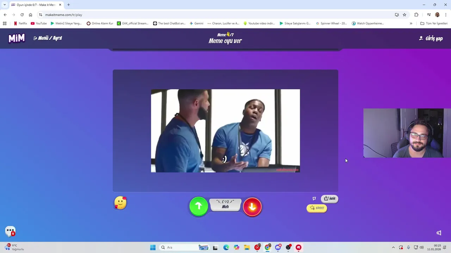Image resolution: width=451 pixels, height=253 pixels.
Task: Open the volume tray icon
Action: pyautogui.click(x=422, y=247)
